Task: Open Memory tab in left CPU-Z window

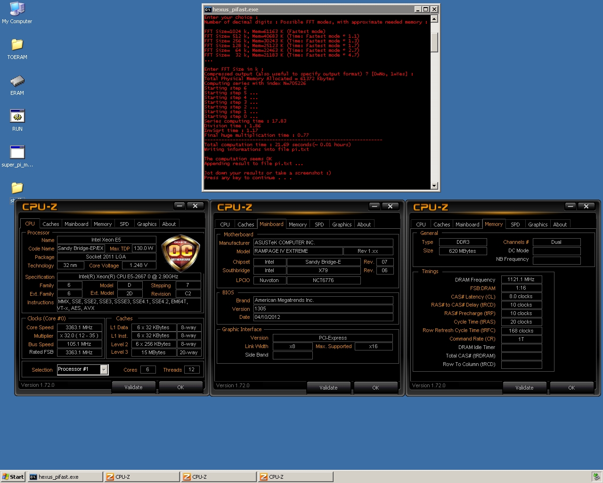Action: pos(103,224)
